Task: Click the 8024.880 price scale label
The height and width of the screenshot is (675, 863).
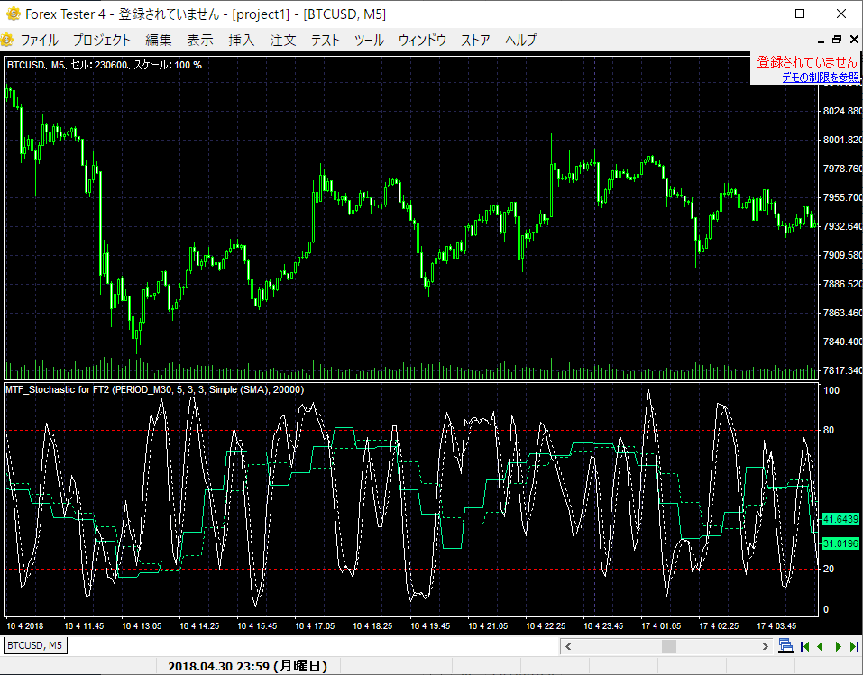Action: coord(841,111)
